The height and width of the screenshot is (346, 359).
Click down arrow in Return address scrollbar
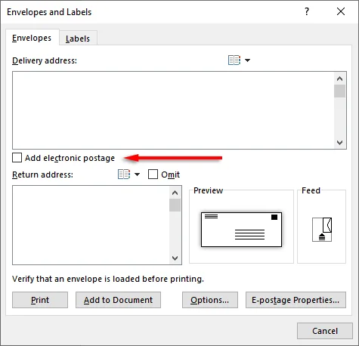tap(175, 258)
